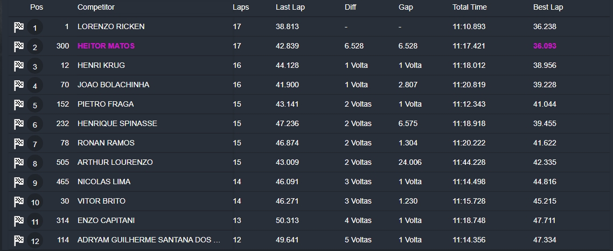This screenshot has height=251, width=613.
Task: Select the HENRIQUE SPINASSE row
Action: point(309,123)
